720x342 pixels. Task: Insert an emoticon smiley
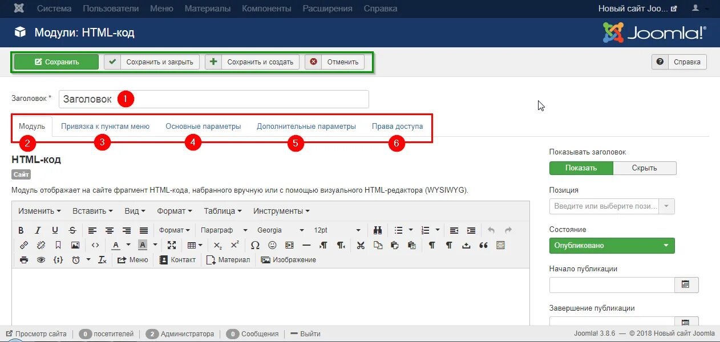[x=272, y=245]
